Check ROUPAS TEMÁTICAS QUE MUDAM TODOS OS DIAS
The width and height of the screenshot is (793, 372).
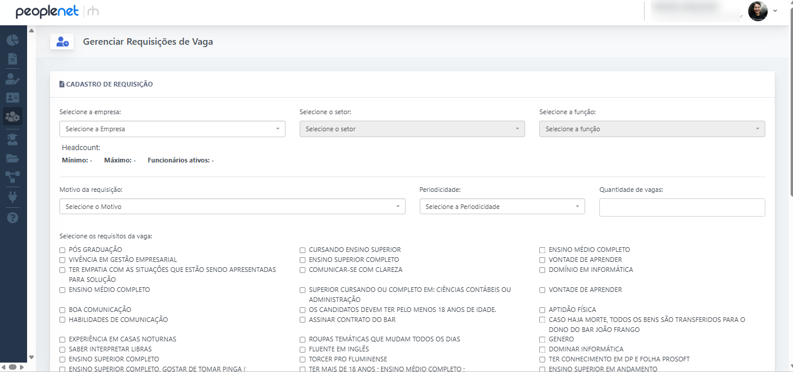(303, 340)
